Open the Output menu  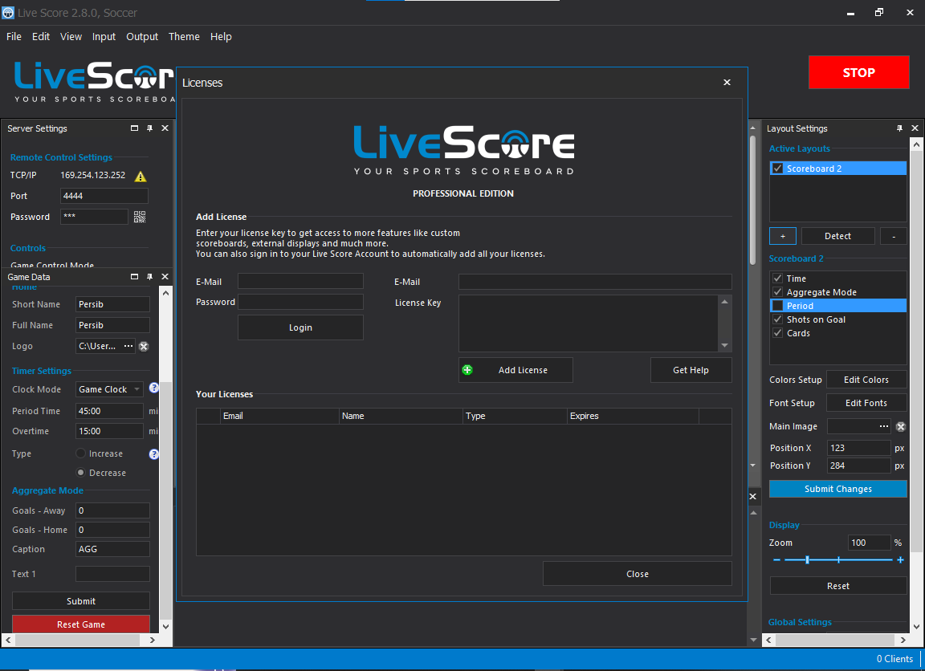tap(142, 37)
